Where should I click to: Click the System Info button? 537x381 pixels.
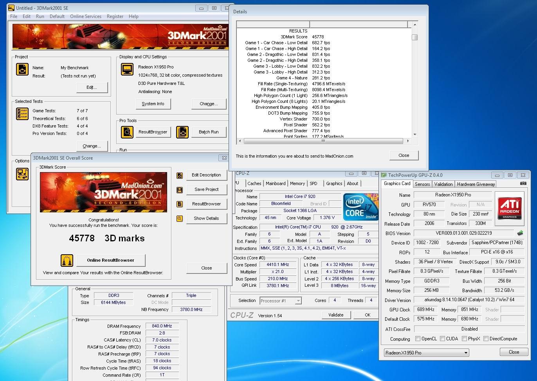pos(153,104)
